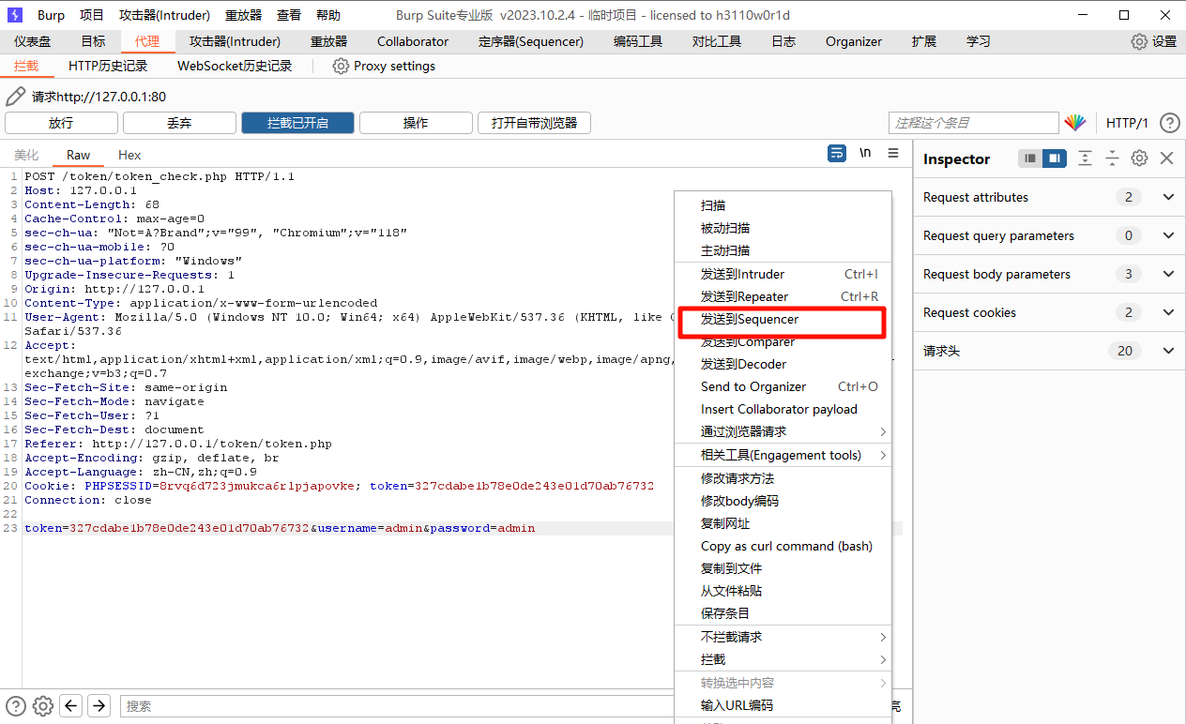
Task: Open the highlight color picker rainbow icon
Action: tap(1075, 123)
